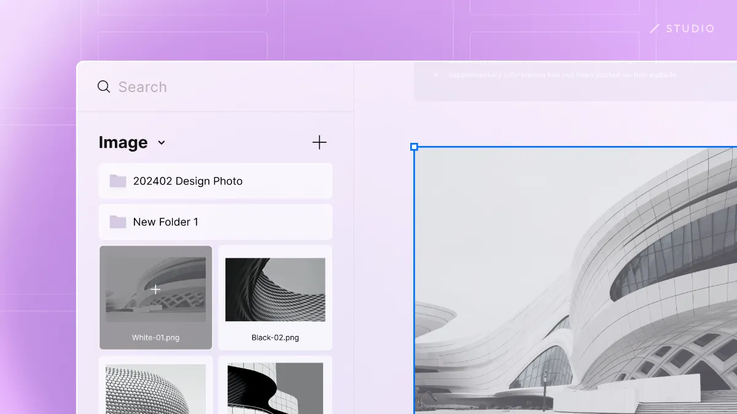Click the White-01.png file name
Screen dimensions: 737x414
[x=156, y=337]
